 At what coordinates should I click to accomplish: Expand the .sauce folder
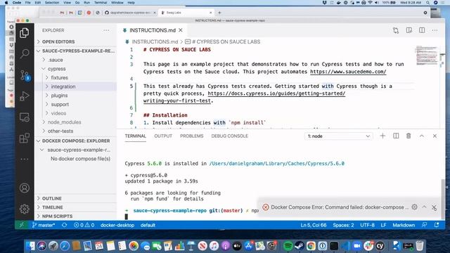(55, 60)
